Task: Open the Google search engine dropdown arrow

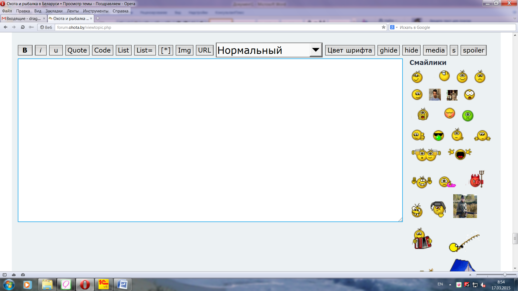Action: [397, 27]
